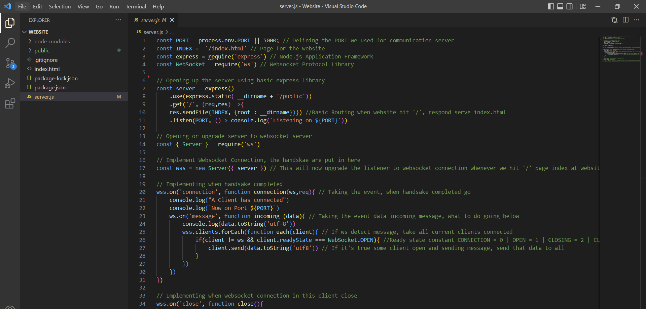
Task: Click the modified M badge beside server.js
Action: [119, 97]
